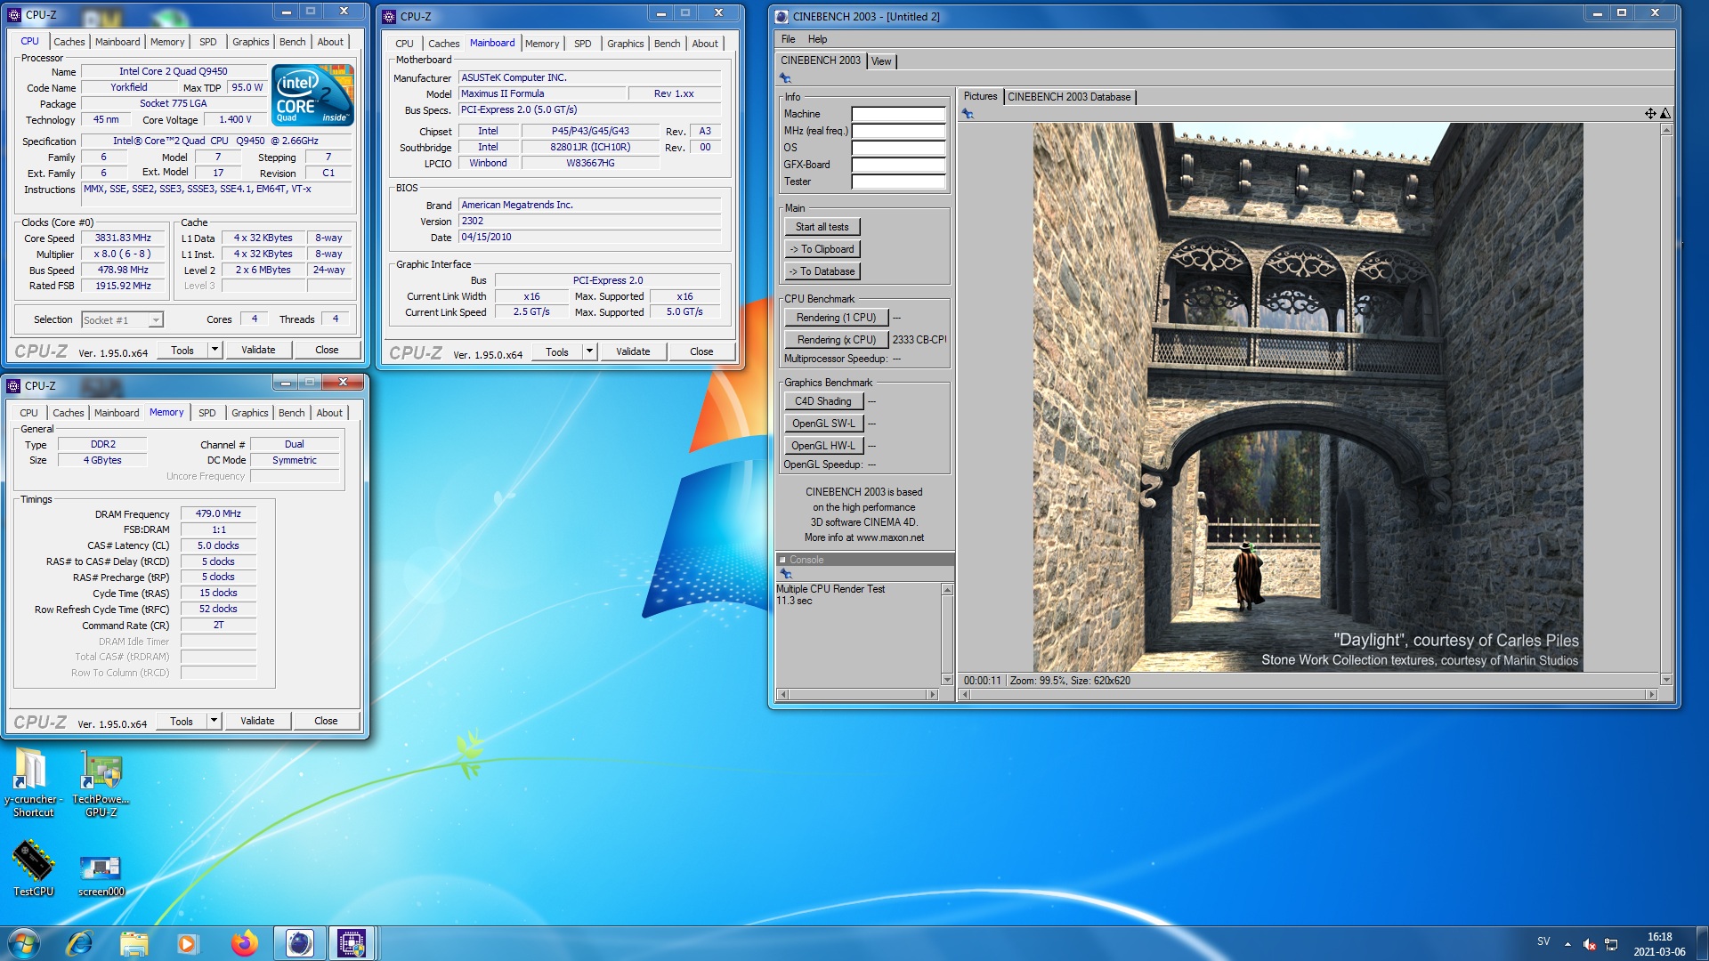
Task: Click the pin icon below the Pictures tab
Action: pyautogui.click(x=968, y=114)
